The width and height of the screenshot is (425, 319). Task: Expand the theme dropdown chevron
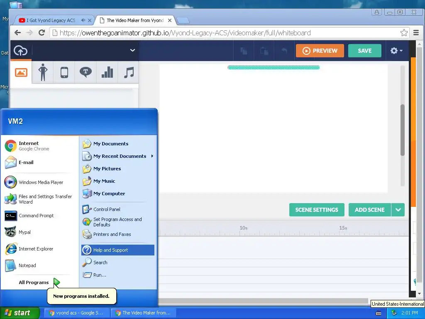[132, 50]
